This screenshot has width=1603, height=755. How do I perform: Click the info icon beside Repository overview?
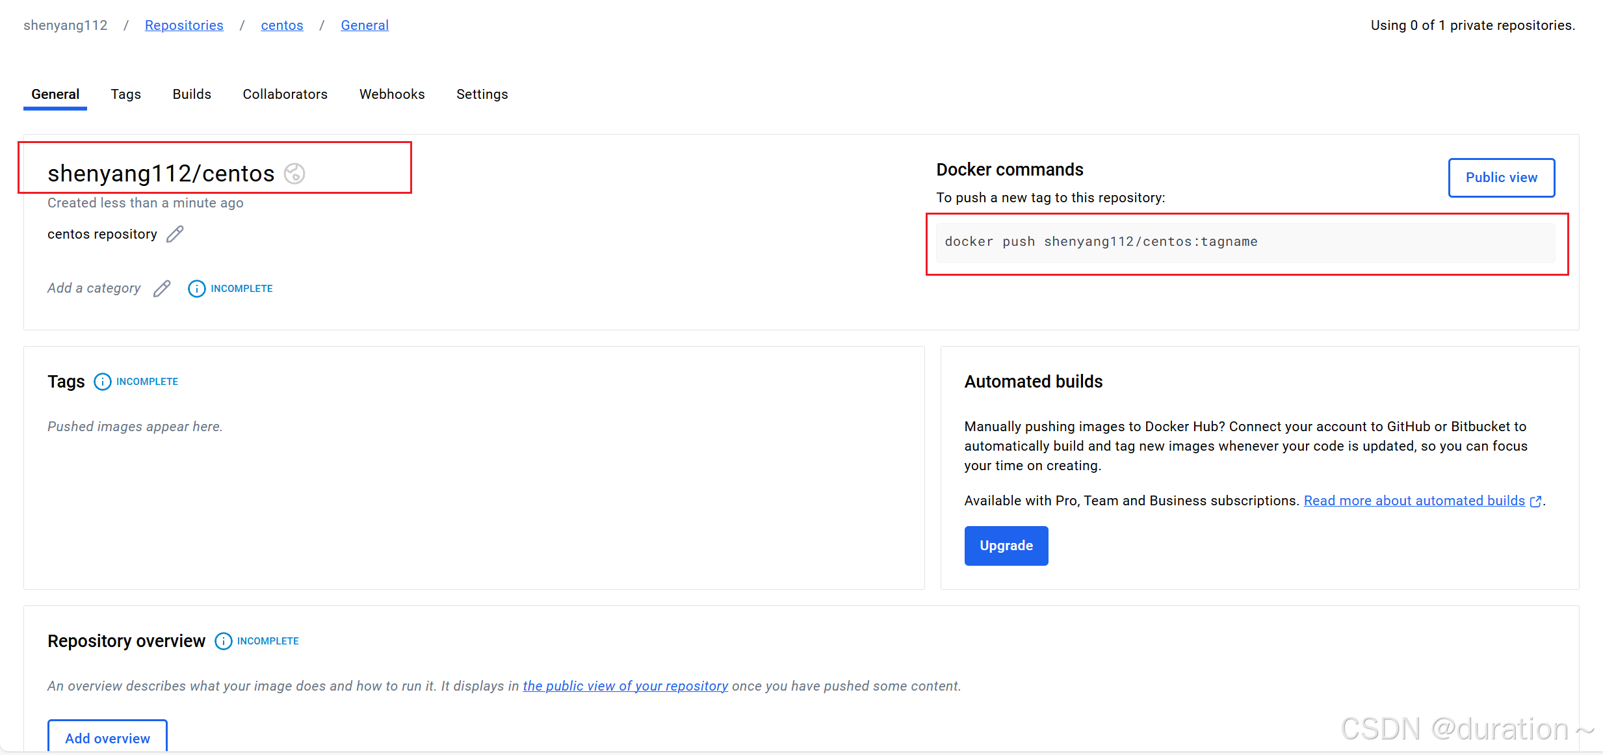tap(223, 641)
